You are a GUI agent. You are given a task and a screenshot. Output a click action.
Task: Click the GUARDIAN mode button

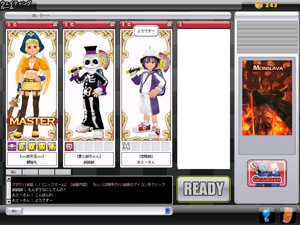(x=267, y=173)
